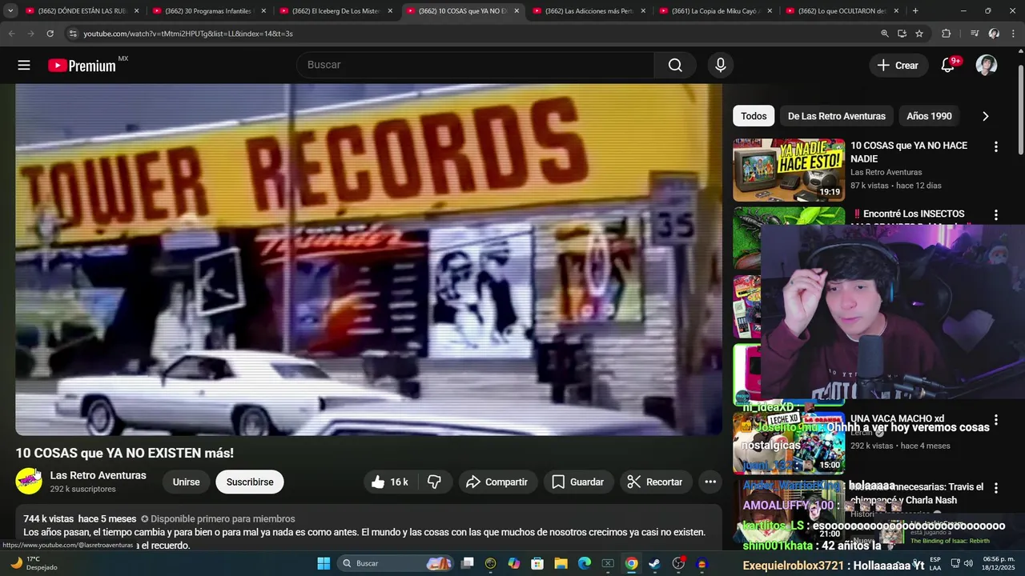The image size is (1025, 576).
Task: Click the Suscribirse button
Action: click(250, 482)
